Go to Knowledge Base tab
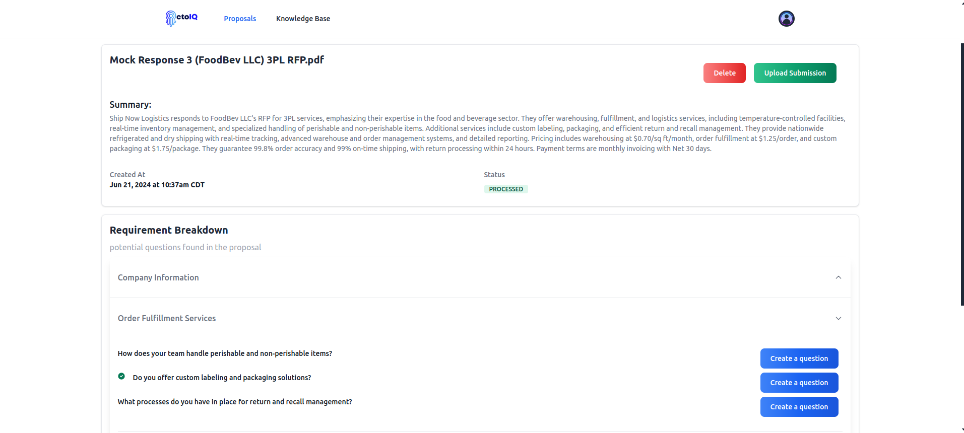Viewport: 964px width, 433px height. [303, 19]
